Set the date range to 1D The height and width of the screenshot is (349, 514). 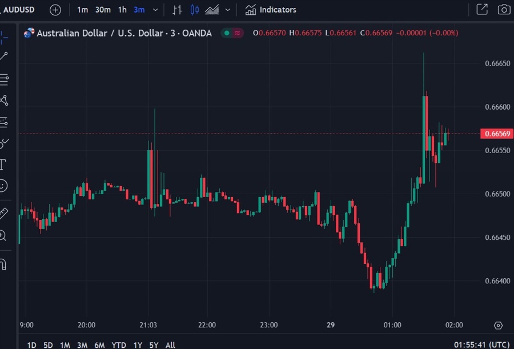pos(31,345)
